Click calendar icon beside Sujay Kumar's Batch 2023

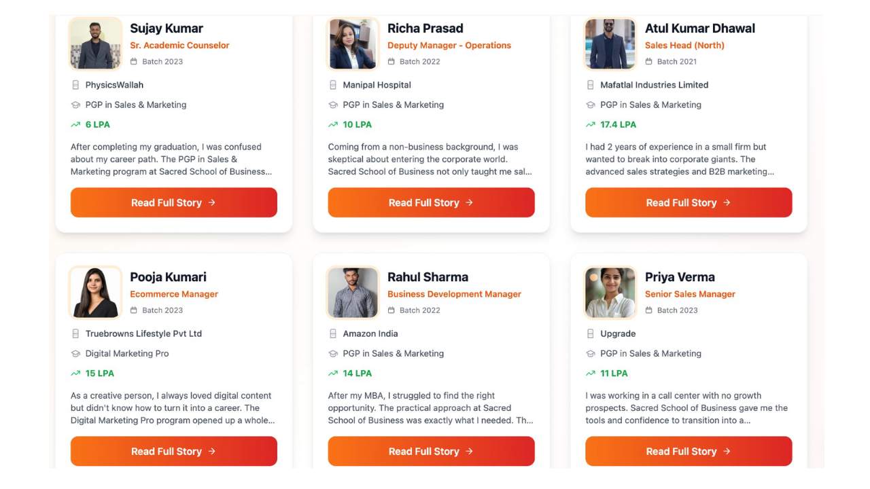coord(134,62)
